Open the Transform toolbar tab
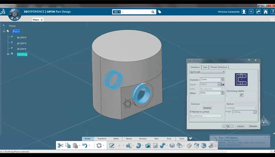The height and width of the screenshot is (157, 275). [x=102, y=139]
